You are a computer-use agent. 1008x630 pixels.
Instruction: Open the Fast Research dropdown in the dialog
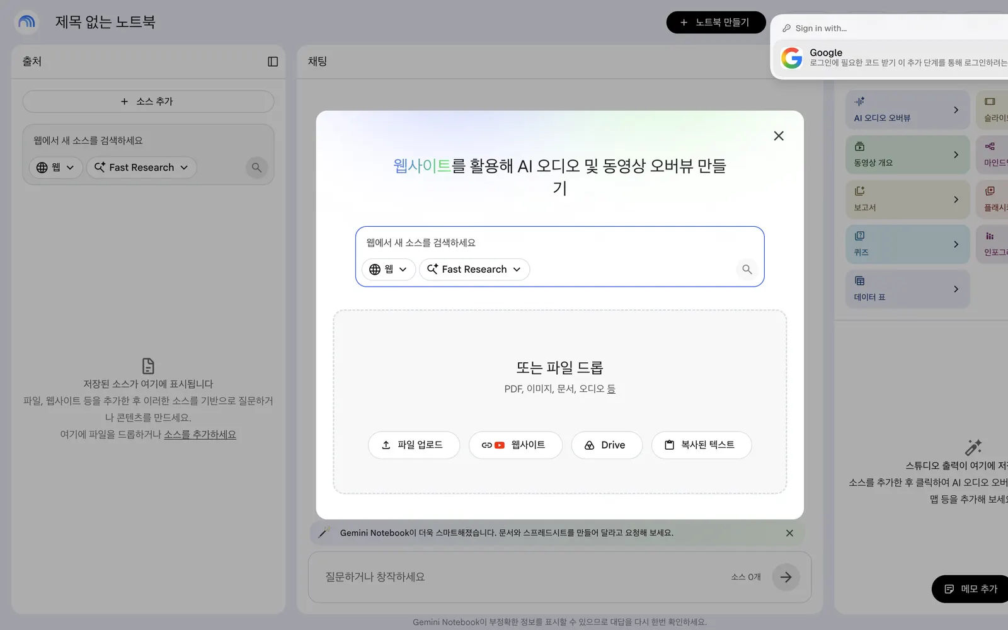pyautogui.click(x=474, y=270)
